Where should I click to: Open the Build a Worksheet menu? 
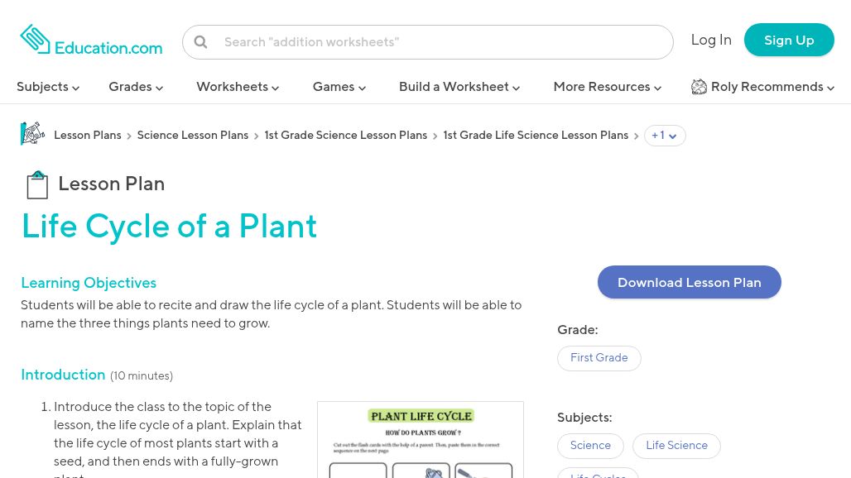pos(459,87)
